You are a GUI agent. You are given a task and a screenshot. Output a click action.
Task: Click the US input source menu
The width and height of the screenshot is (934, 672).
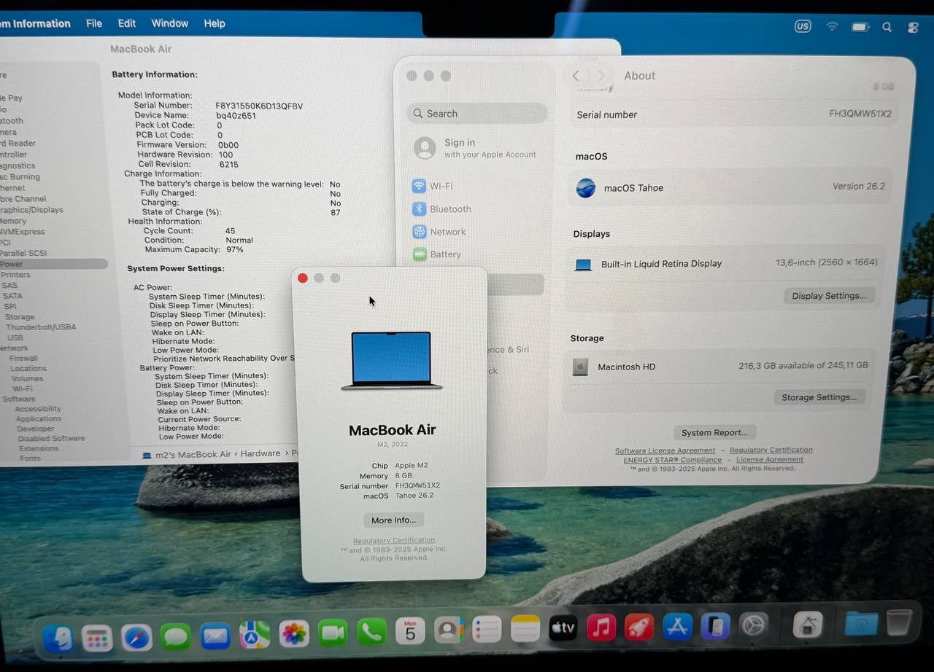tap(803, 26)
